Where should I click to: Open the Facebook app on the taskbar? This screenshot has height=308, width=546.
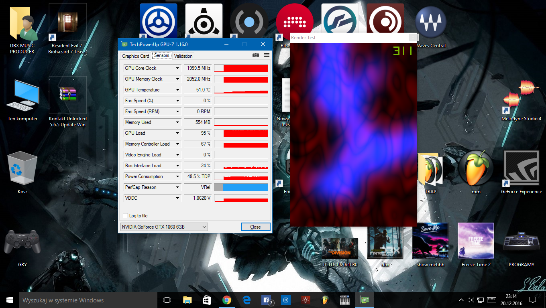click(x=266, y=300)
